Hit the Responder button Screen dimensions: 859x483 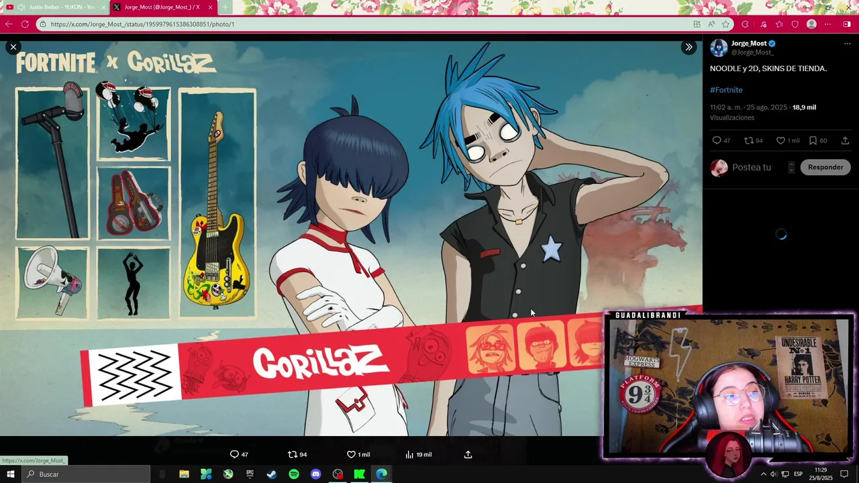[x=825, y=167]
